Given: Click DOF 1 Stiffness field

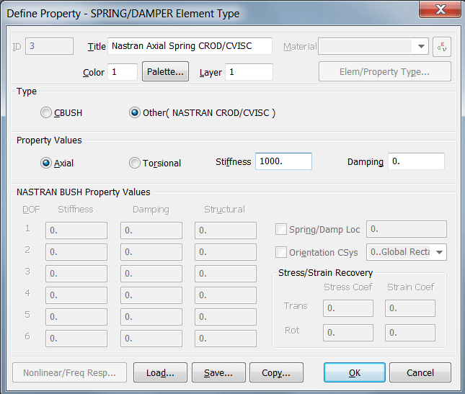Looking at the screenshot, I should (76, 230).
